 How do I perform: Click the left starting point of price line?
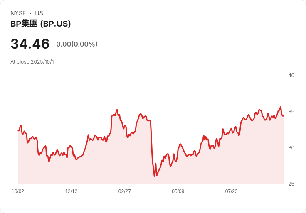coord(18,130)
